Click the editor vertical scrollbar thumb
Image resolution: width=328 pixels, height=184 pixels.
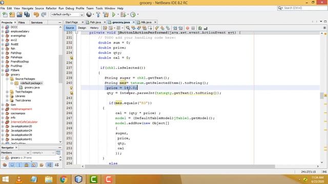[322, 96]
